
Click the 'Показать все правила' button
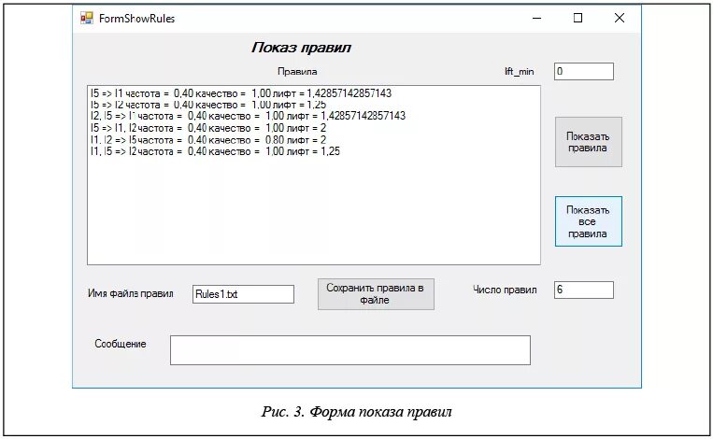coord(589,221)
